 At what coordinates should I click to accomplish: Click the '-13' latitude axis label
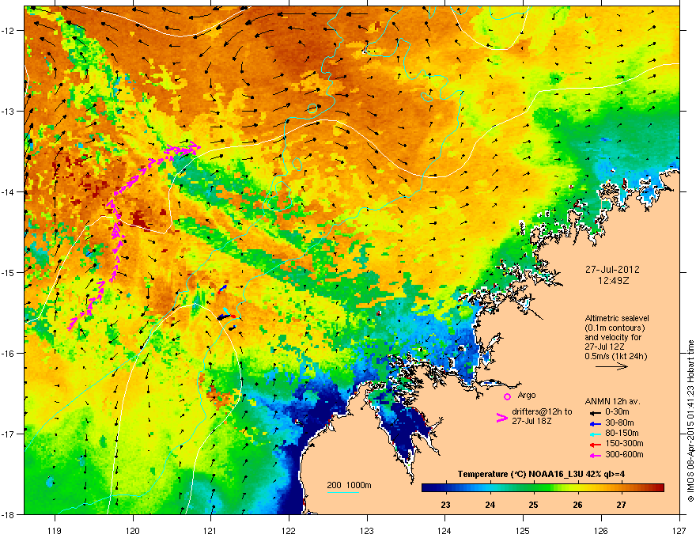coord(8,111)
